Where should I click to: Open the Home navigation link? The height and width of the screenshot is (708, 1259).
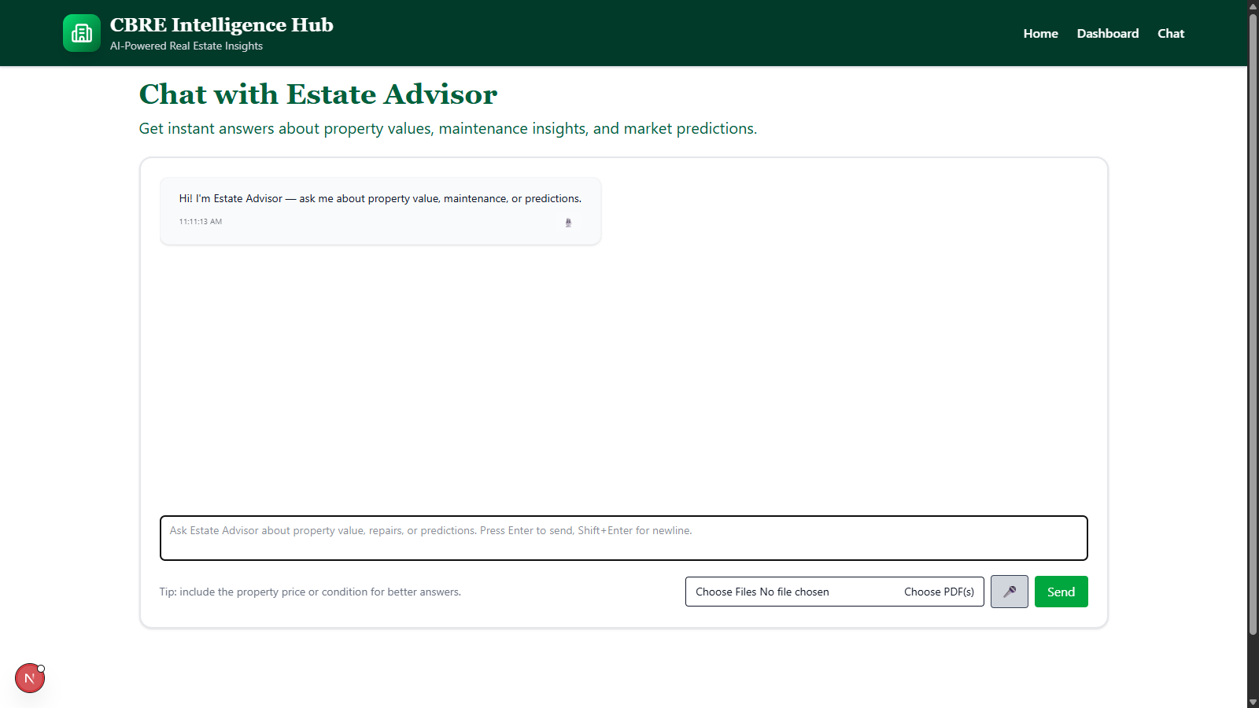[x=1040, y=33]
